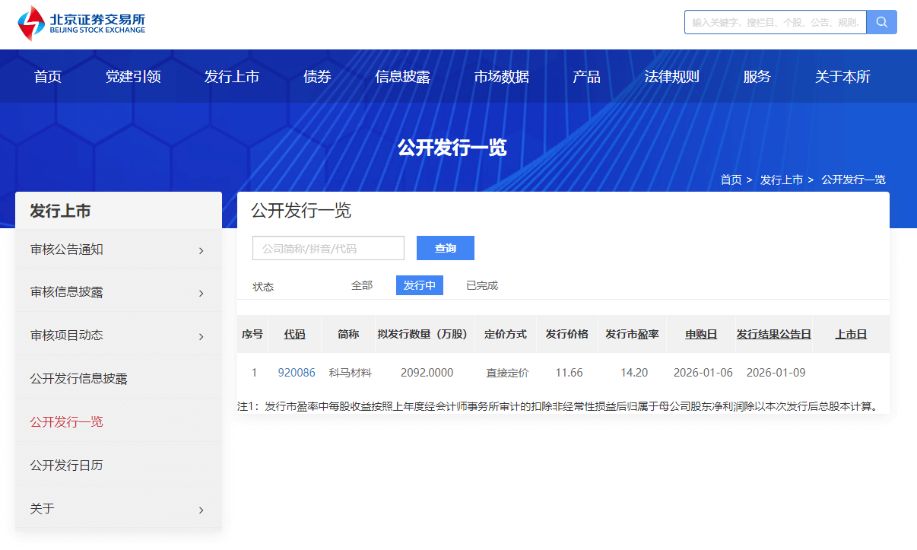Go to 发行上市 in top navigation
The height and width of the screenshot is (550, 917).
click(232, 77)
